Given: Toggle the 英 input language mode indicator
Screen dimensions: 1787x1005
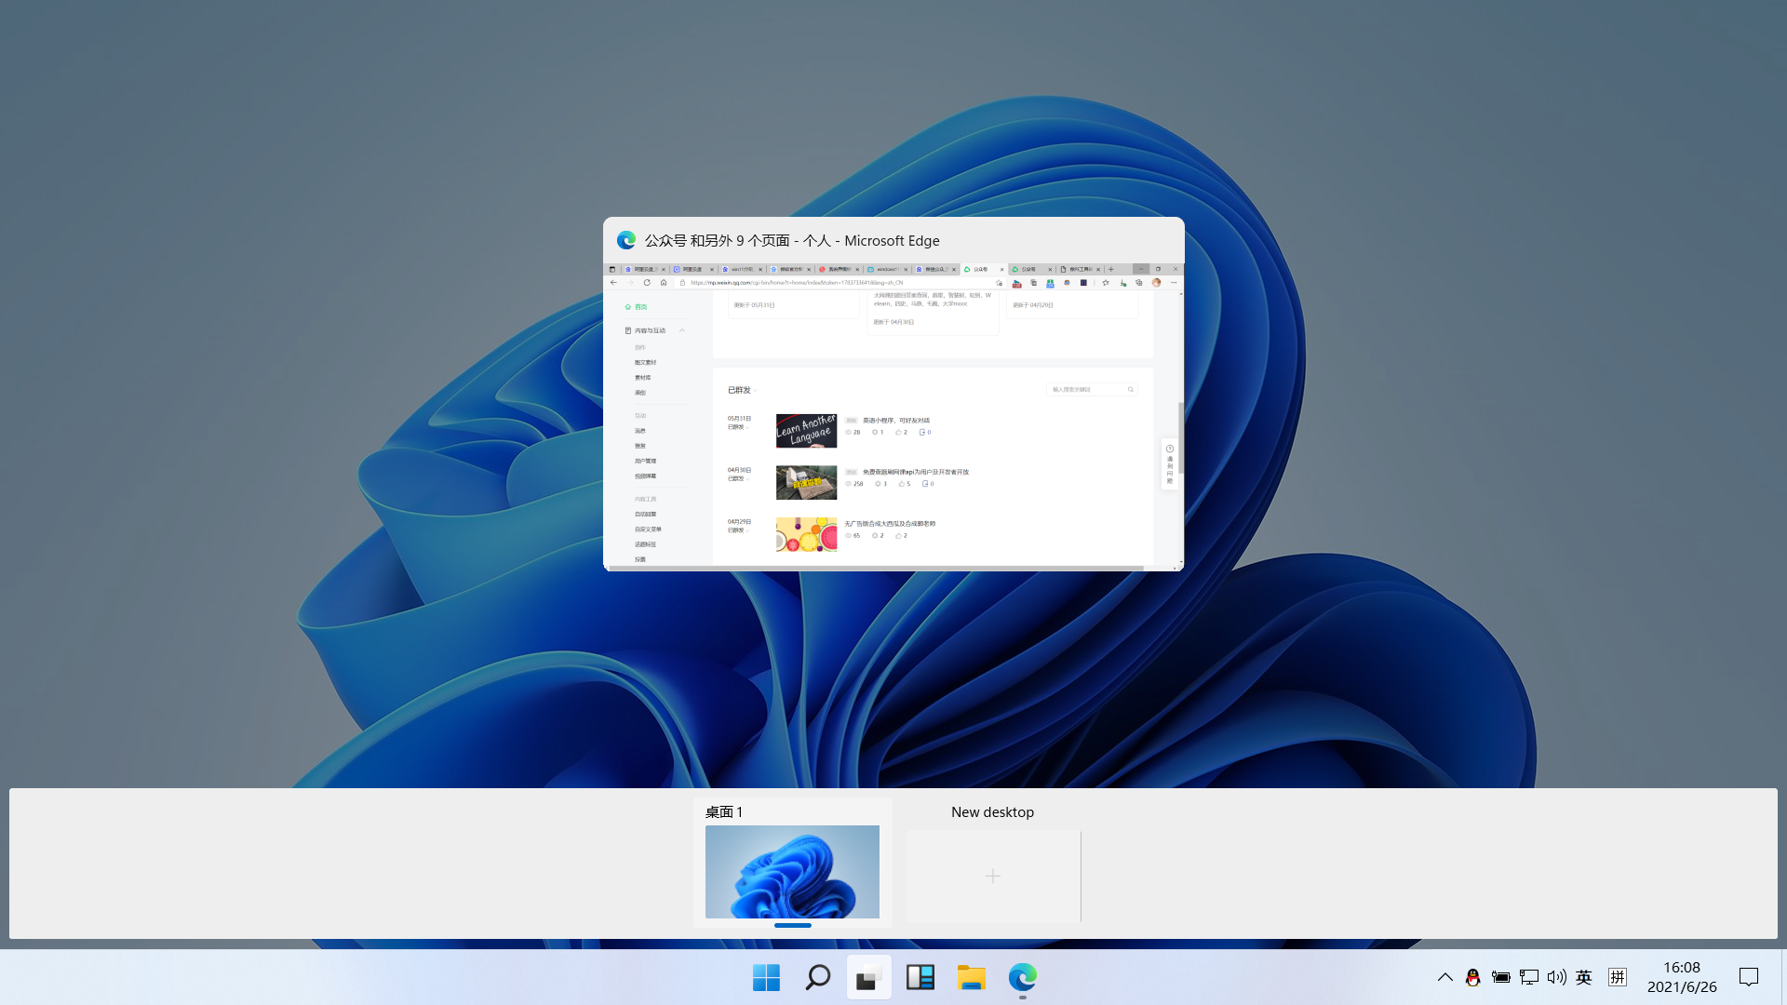Looking at the screenshot, I should point(1584,977).
